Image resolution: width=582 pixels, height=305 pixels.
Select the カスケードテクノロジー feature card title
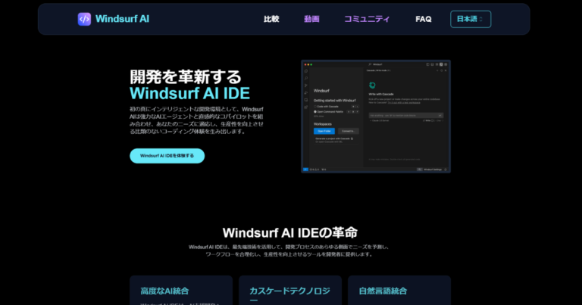pyautogui.click(x=290, y=295)
